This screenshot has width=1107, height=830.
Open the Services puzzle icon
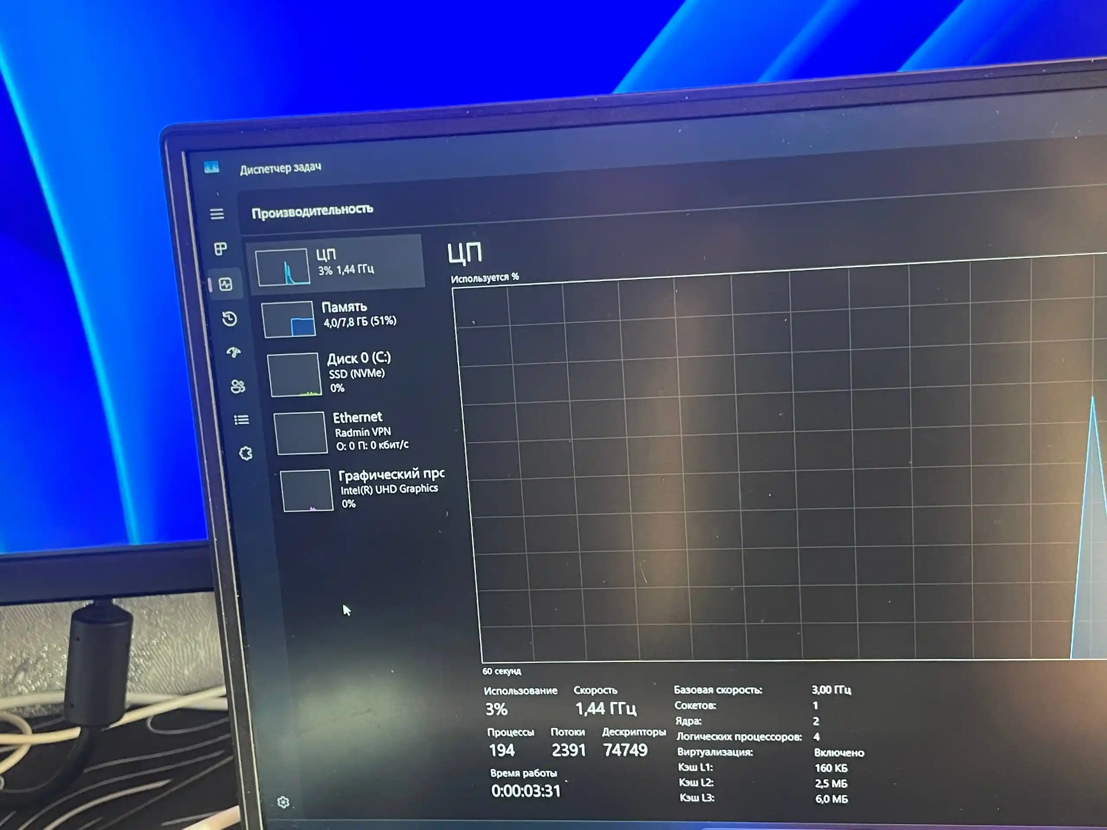(x=246, y=453)
